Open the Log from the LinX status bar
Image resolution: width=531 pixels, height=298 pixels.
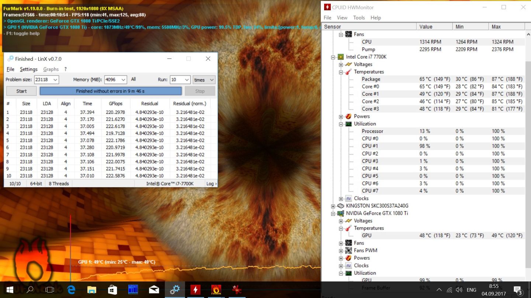click(x=211, y=184)
